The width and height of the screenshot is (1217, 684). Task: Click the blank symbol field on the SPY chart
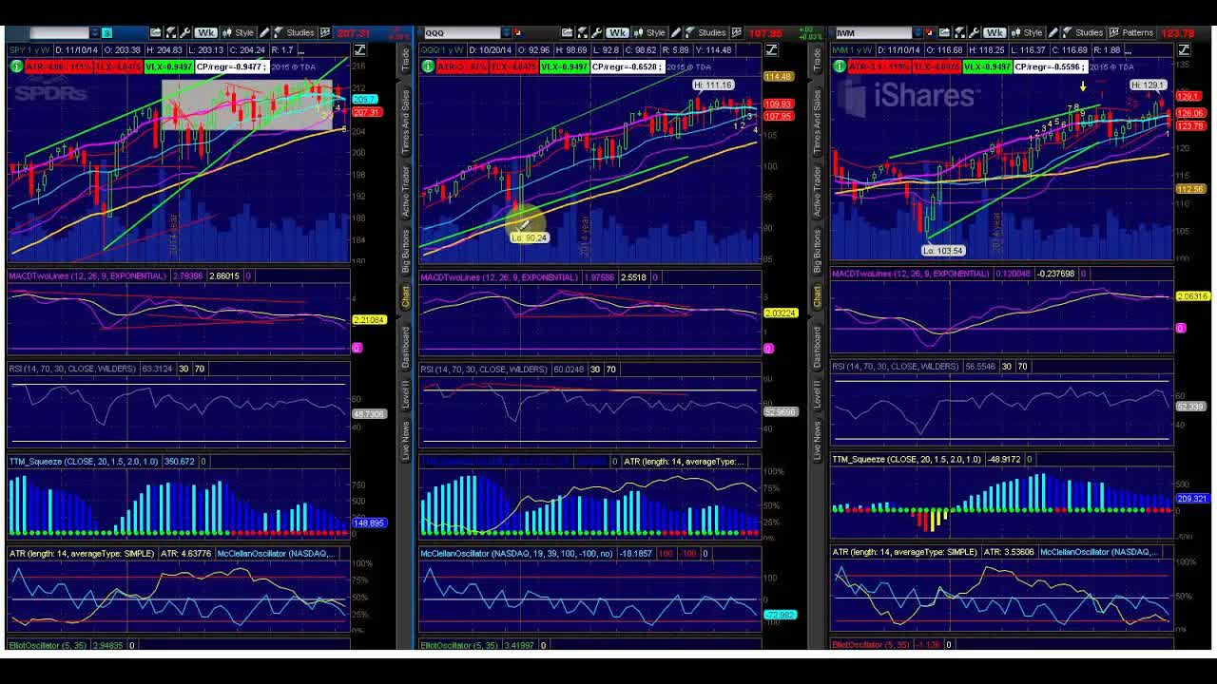(x=60, y=33)
